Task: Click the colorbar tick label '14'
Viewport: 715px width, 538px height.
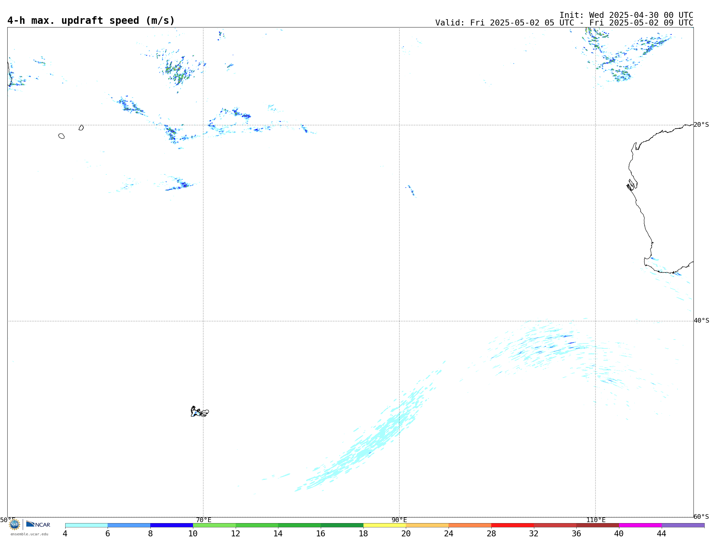Action: pyautogui.click(x=278, y=533)
